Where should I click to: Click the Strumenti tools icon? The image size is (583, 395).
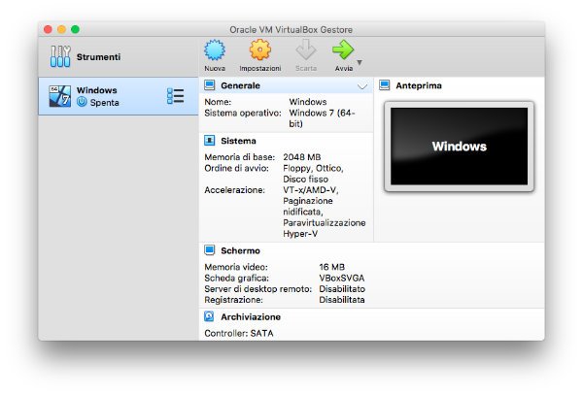pyautogui.click(x=60, y=56)
